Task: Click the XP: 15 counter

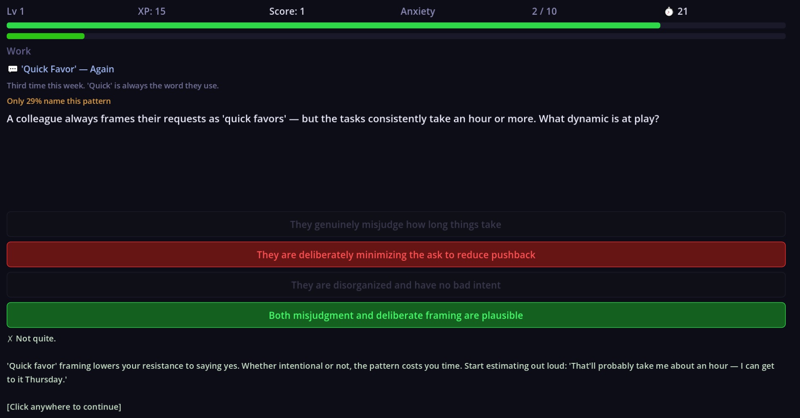Action: coord(151,11)
